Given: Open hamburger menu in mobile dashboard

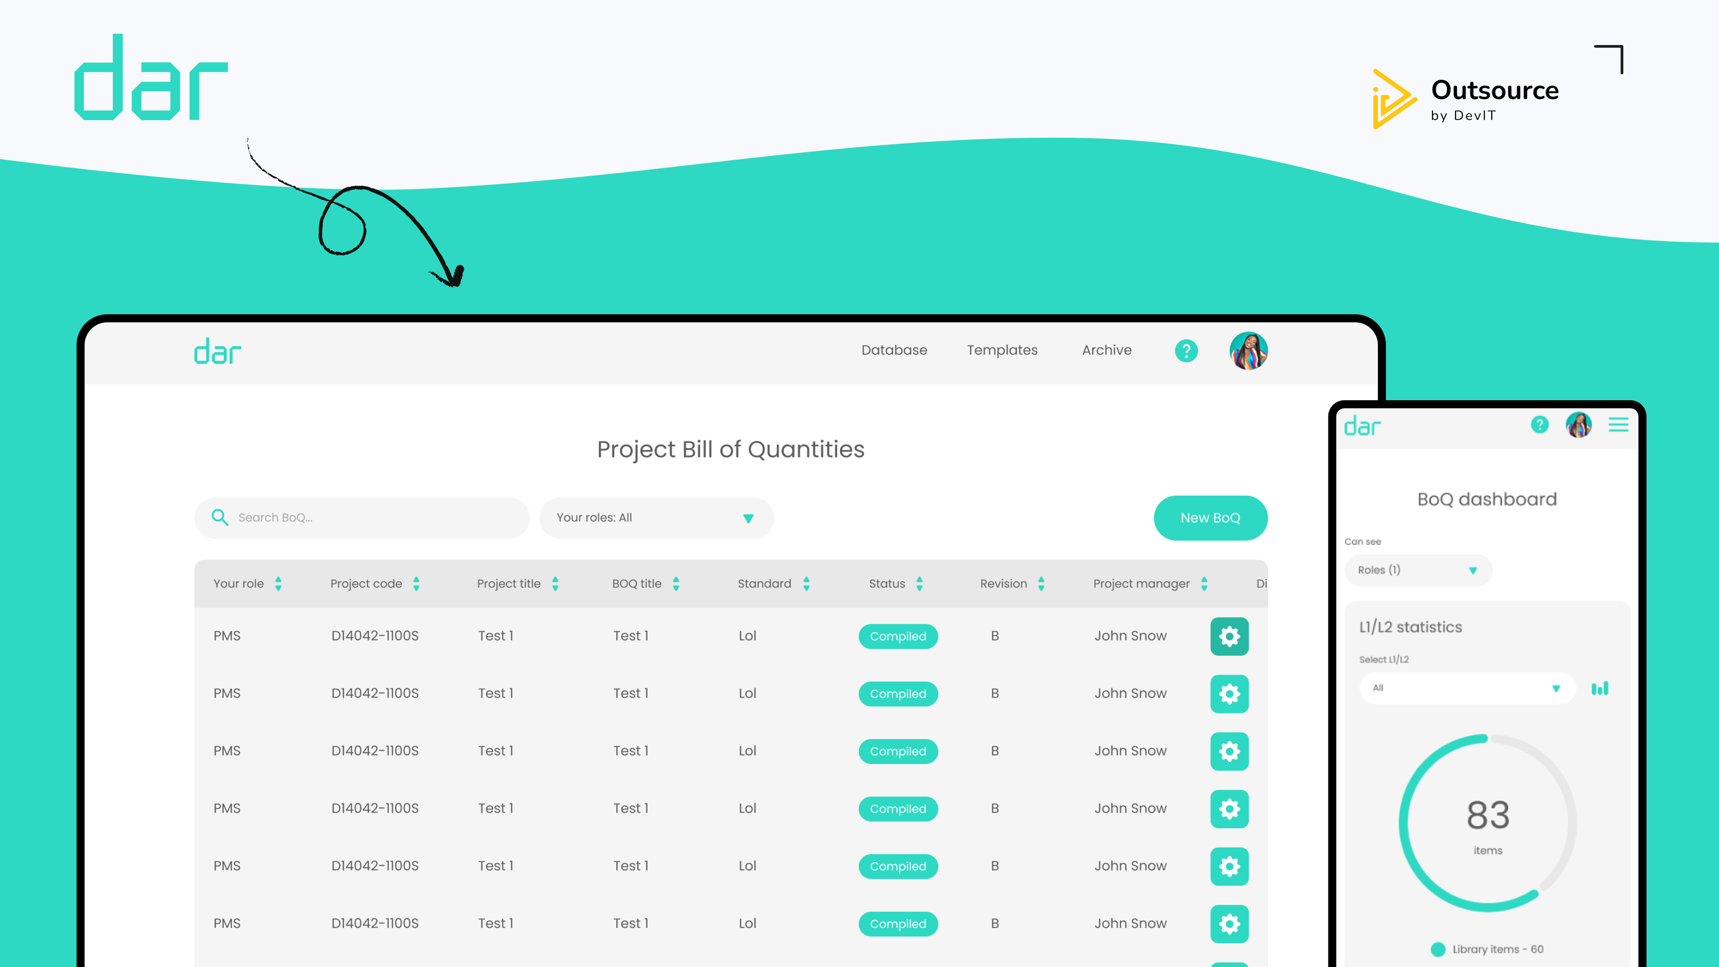Looking at the screenshot, I should point(1618,424).
